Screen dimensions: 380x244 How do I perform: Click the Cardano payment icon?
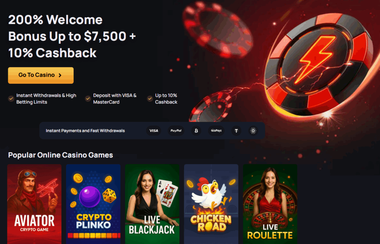[253, 131]
